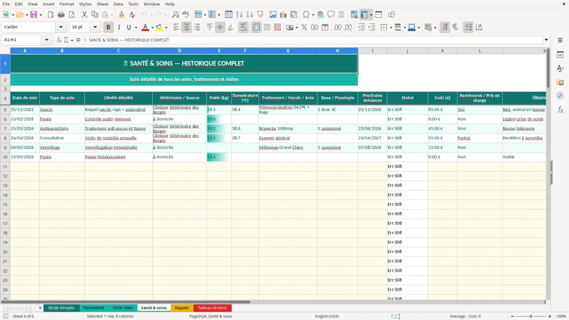Screen dimensions: 569x320
Task: Switch to Rappels sheet tab
Action: coord(182,308)
